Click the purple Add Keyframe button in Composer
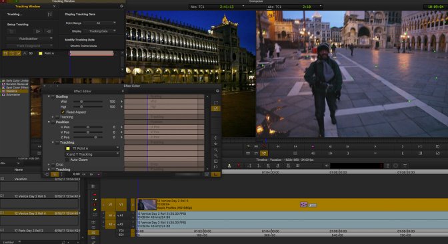Viewport: 448px width, 244px height. pos(313,146)
